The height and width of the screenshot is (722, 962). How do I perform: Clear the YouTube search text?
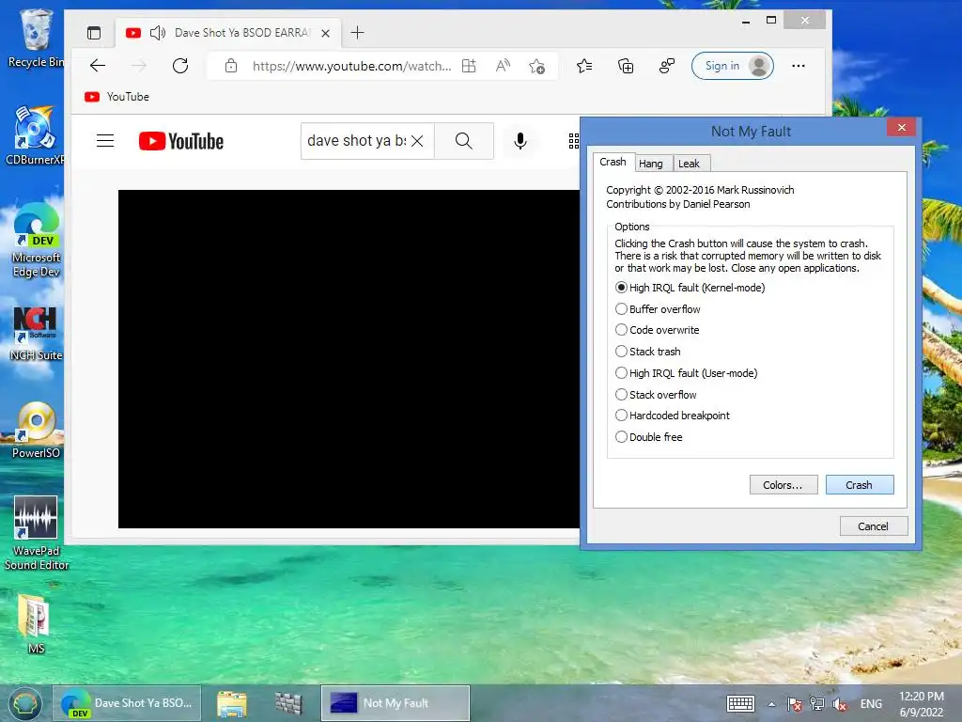point(417,141)
